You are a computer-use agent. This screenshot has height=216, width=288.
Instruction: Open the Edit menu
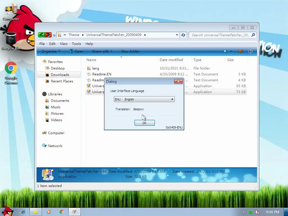click(x=52, y=44)
